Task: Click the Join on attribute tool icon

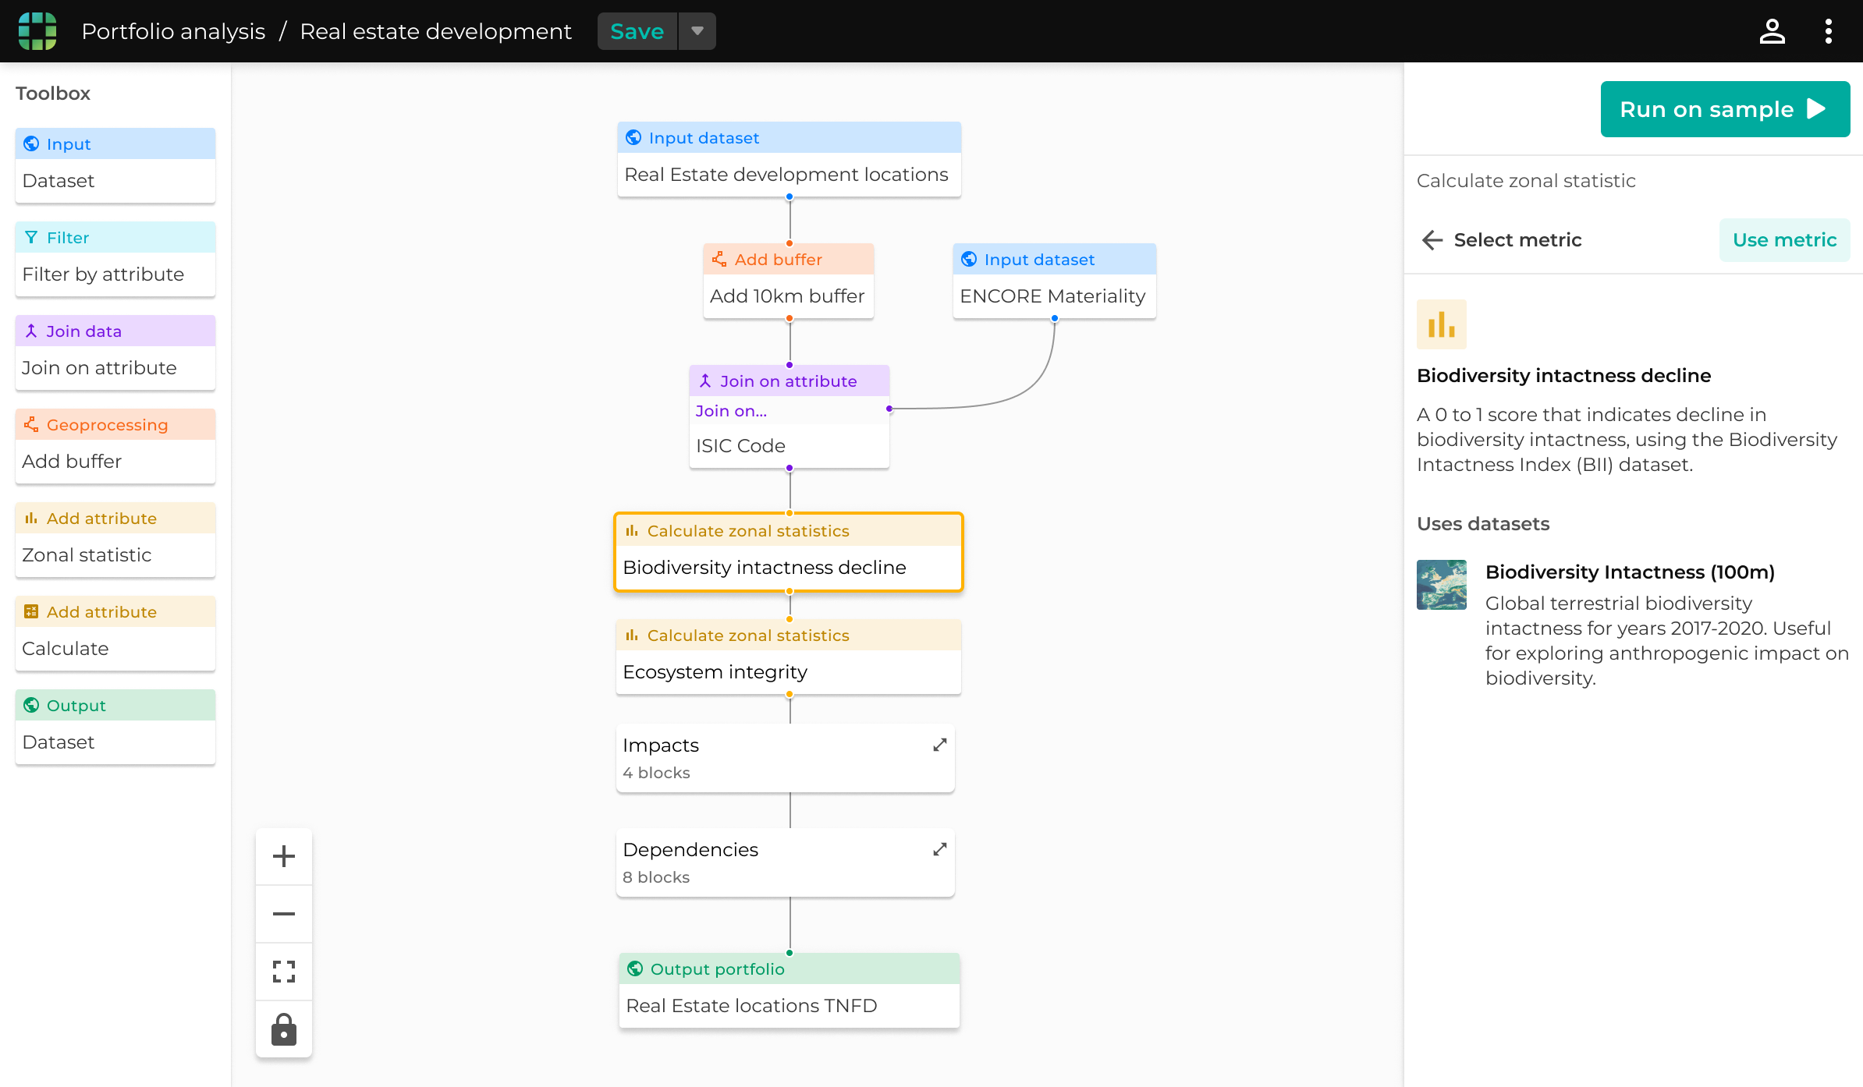Action: (x=31, y=331)
